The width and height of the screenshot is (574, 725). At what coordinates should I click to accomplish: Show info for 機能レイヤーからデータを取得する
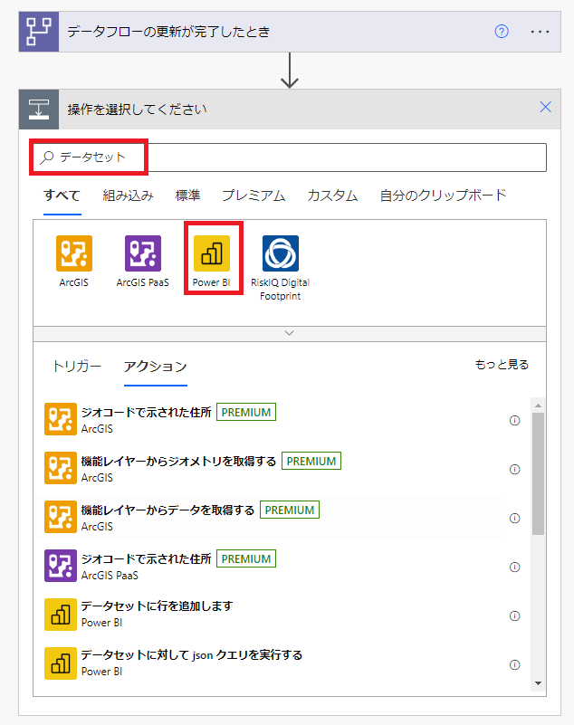tap(515, 519)
